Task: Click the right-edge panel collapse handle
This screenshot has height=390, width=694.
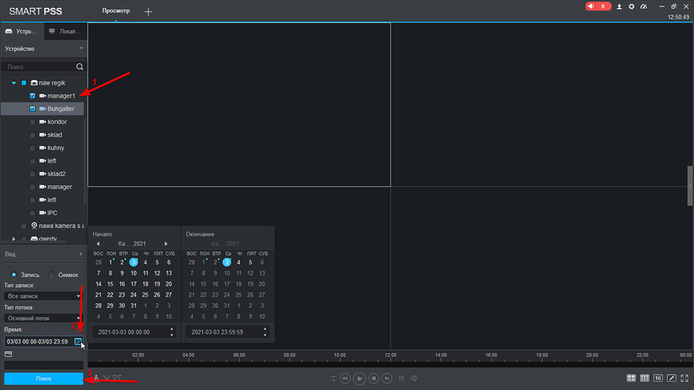Action: click(690, 186)
